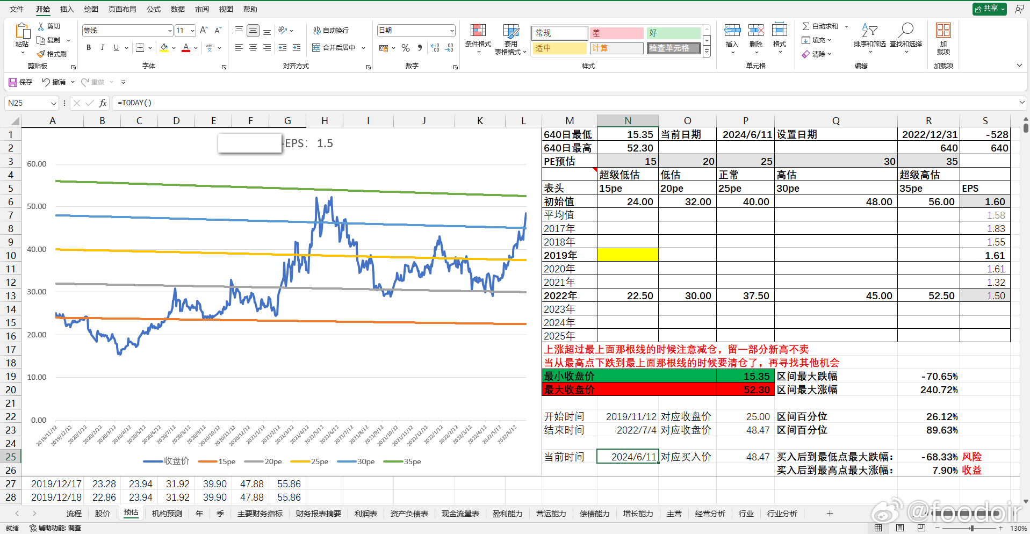This screenshot has height=534, width=1030.
Task: Open the 利润表 sheet tab
Action: [366, 514]
